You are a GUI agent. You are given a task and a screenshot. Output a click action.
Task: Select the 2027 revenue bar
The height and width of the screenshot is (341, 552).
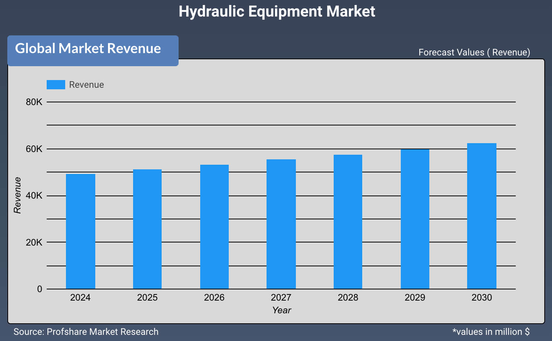pos(281,224)
